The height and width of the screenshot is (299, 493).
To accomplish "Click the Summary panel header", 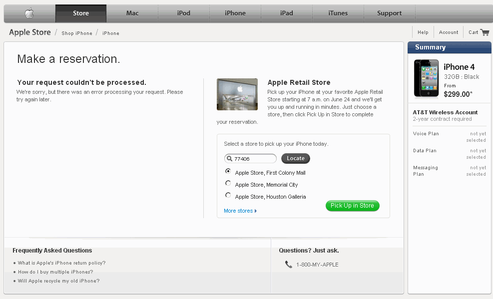I will tap(450, 47).
